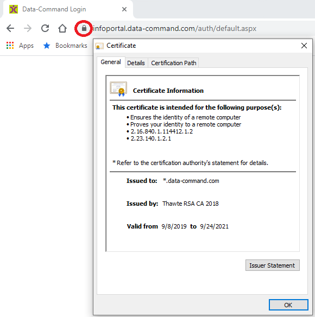Click the browser back arrow
Viewport: 315px width, 317px height.
coord(10,28)
